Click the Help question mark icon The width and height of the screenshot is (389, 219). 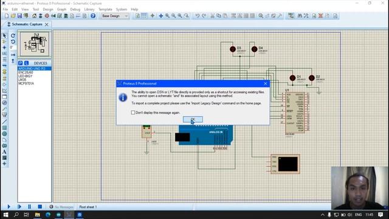coord(93,16)
